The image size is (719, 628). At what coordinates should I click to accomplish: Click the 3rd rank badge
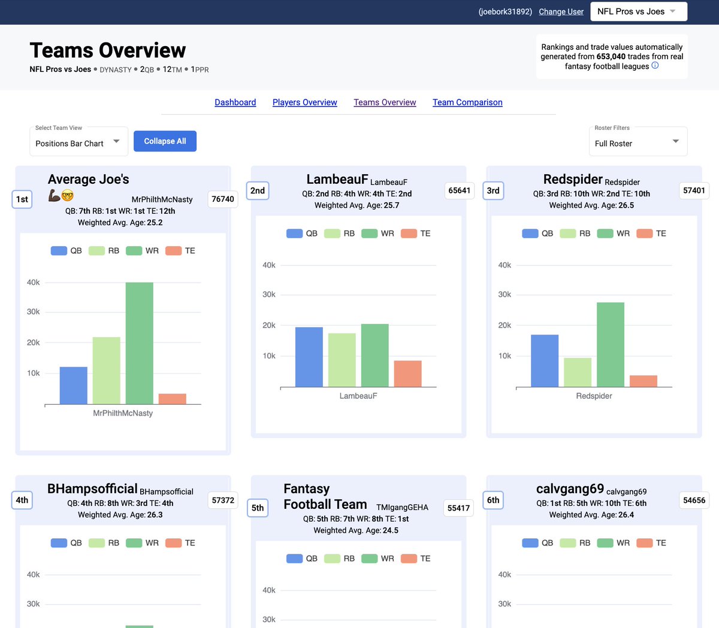click(493, 190)
